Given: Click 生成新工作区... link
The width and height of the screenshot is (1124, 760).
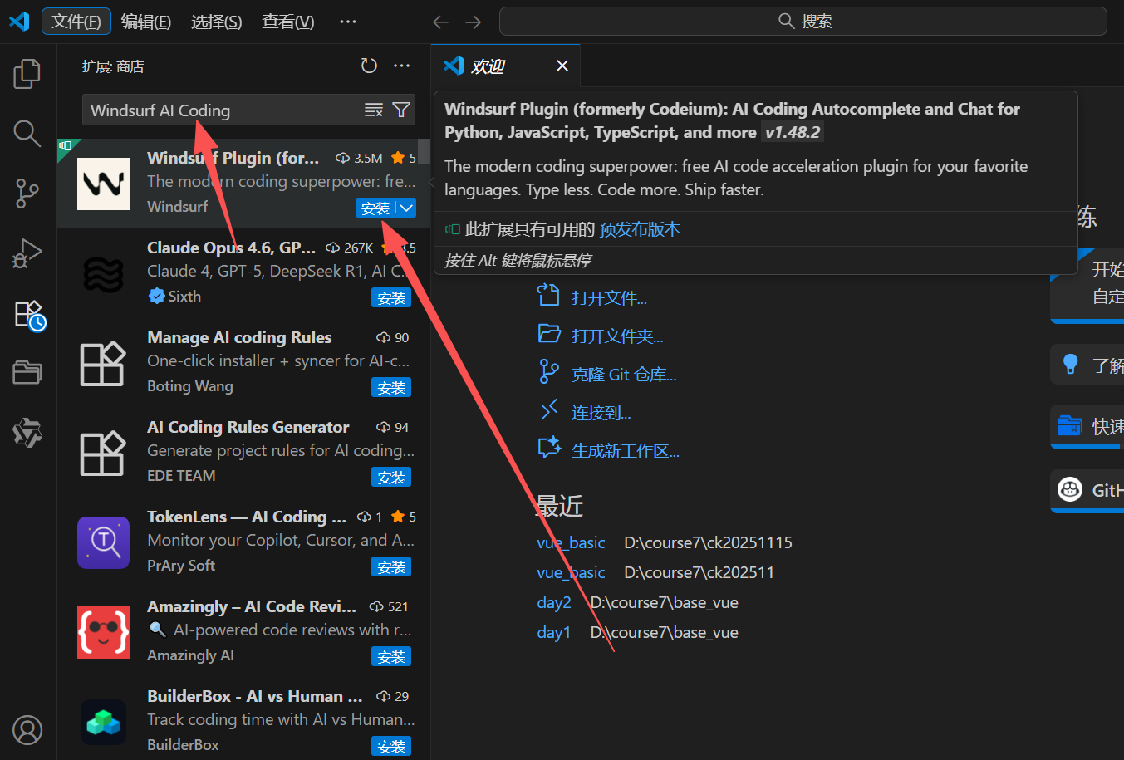Looking at the screenshot, I should 626,451.
